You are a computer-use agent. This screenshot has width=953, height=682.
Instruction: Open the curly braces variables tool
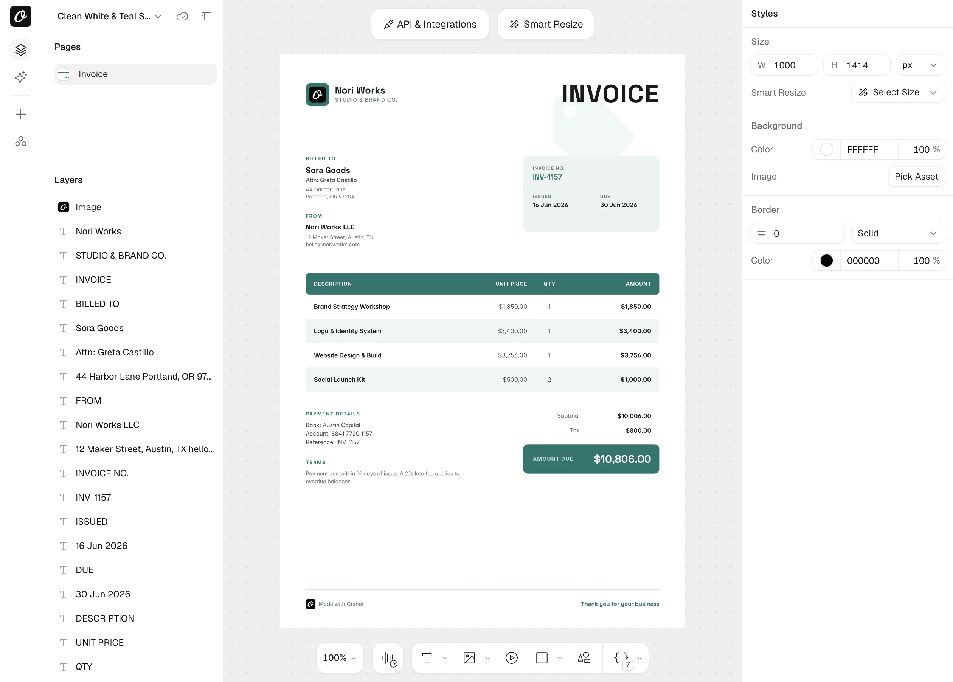coord(621,658)
